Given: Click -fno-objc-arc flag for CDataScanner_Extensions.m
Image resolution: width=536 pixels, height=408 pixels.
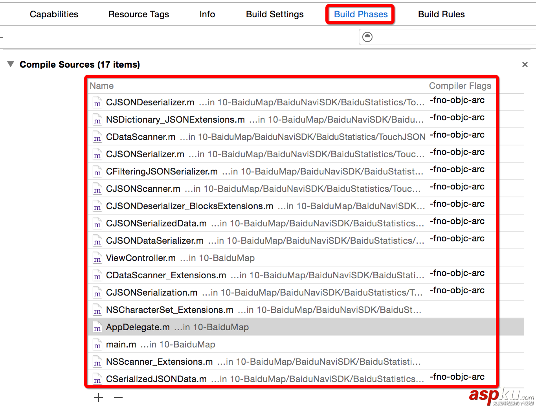Looking at the screenshot, I should tap(457, 273).
